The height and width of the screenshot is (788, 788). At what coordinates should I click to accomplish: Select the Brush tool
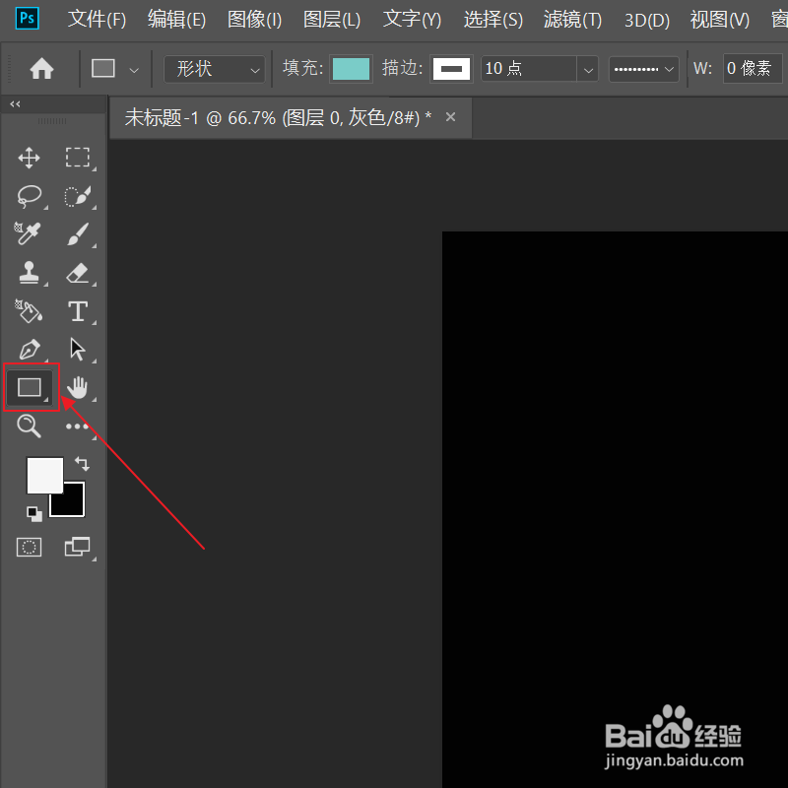[x=78, y=234]
